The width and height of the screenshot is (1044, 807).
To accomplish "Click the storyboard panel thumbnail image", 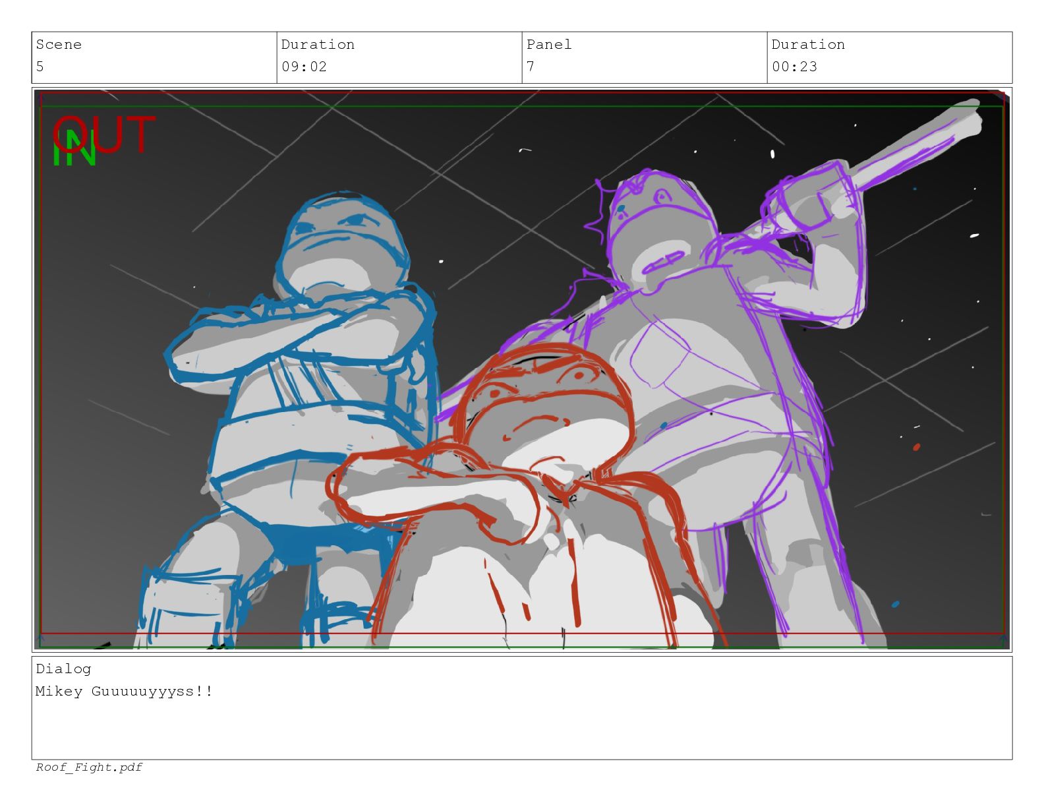I will coord(522,369).
